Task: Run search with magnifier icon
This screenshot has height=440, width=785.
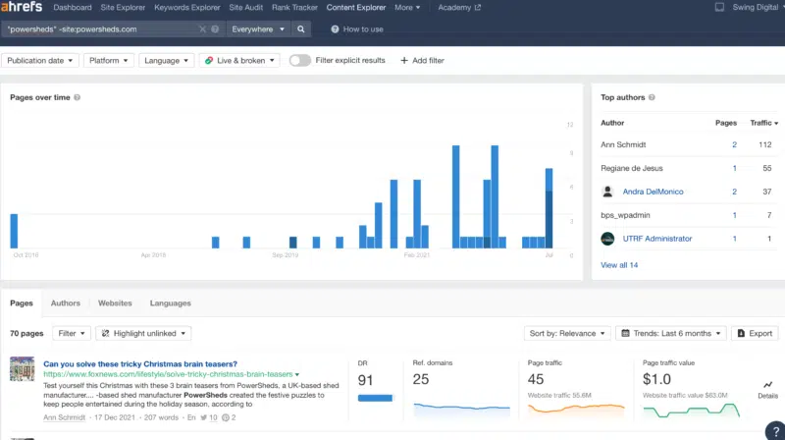Action: pyautogui.click(x=301, y=29)
